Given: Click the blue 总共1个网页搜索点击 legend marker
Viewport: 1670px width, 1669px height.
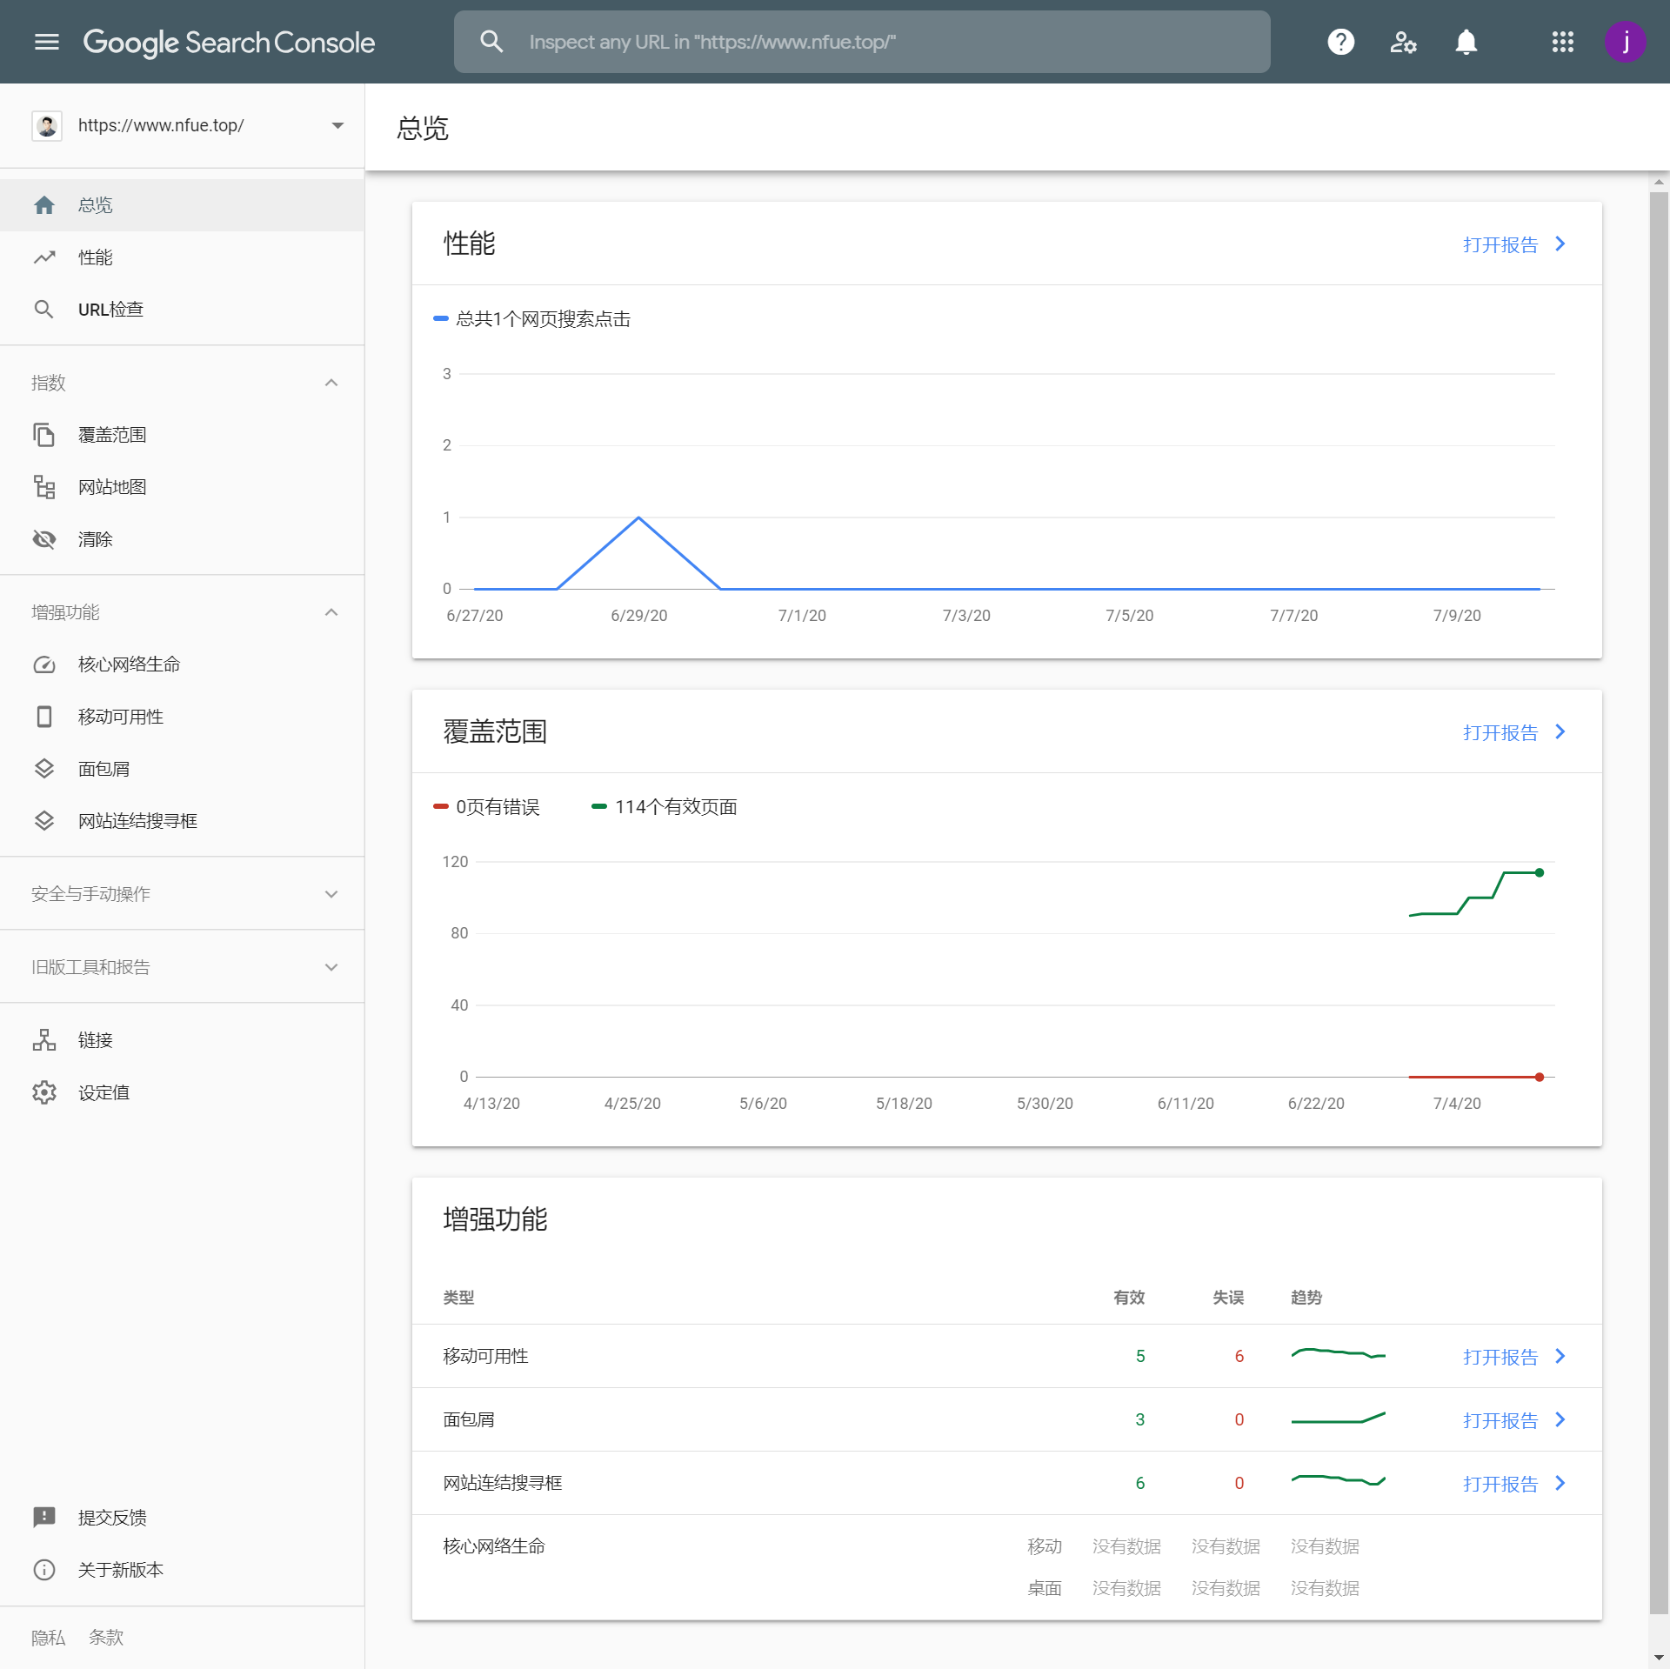Looking at the screenshot, I should tap(440, 319).
